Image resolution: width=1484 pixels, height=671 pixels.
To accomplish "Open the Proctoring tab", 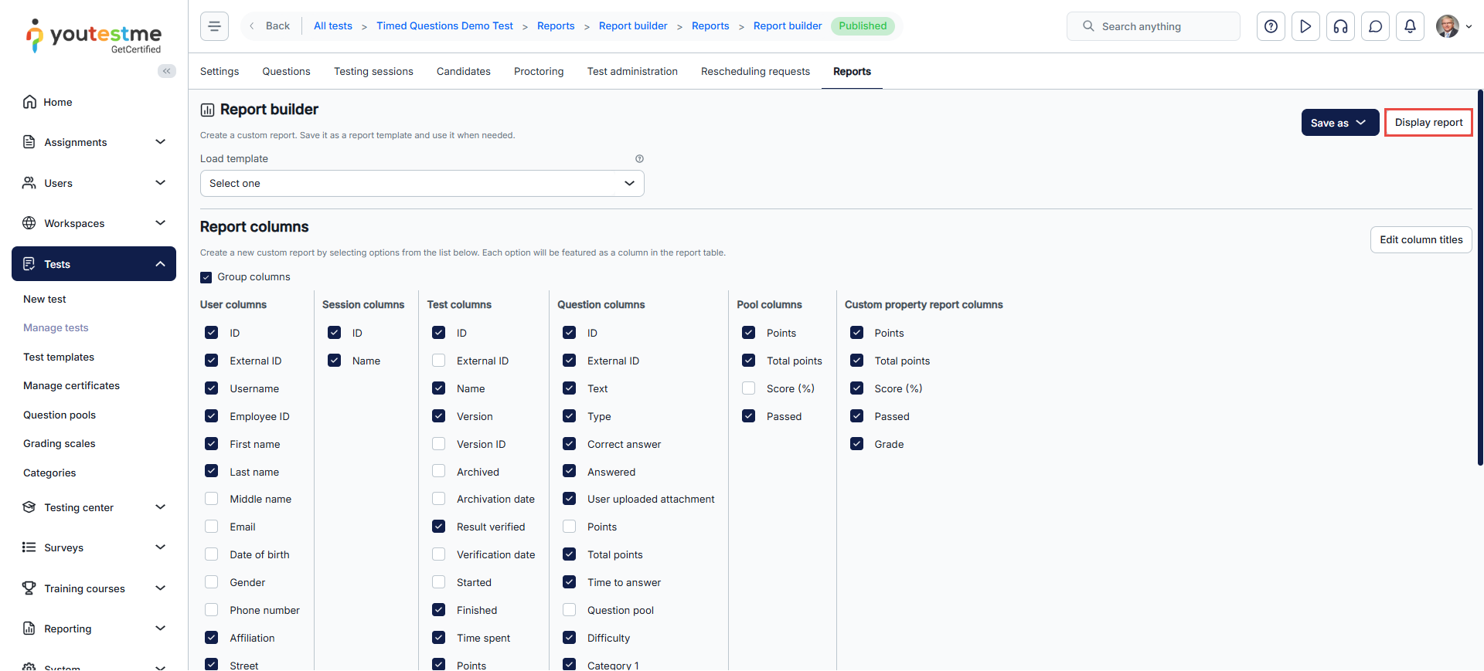I will [x=539, y=72].
